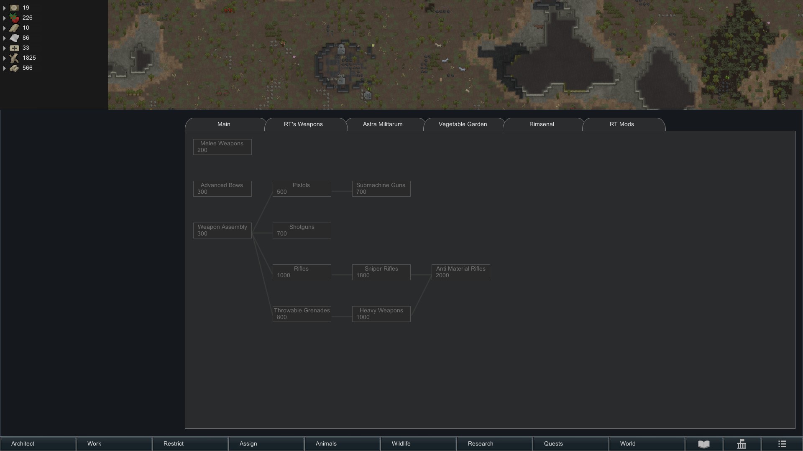Click the wood count value 1825

(x=29, y=58)
